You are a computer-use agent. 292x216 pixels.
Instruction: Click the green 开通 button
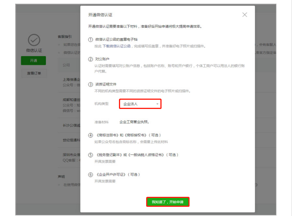click(33, 61)
